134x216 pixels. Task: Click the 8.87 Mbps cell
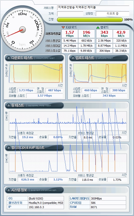104,46
